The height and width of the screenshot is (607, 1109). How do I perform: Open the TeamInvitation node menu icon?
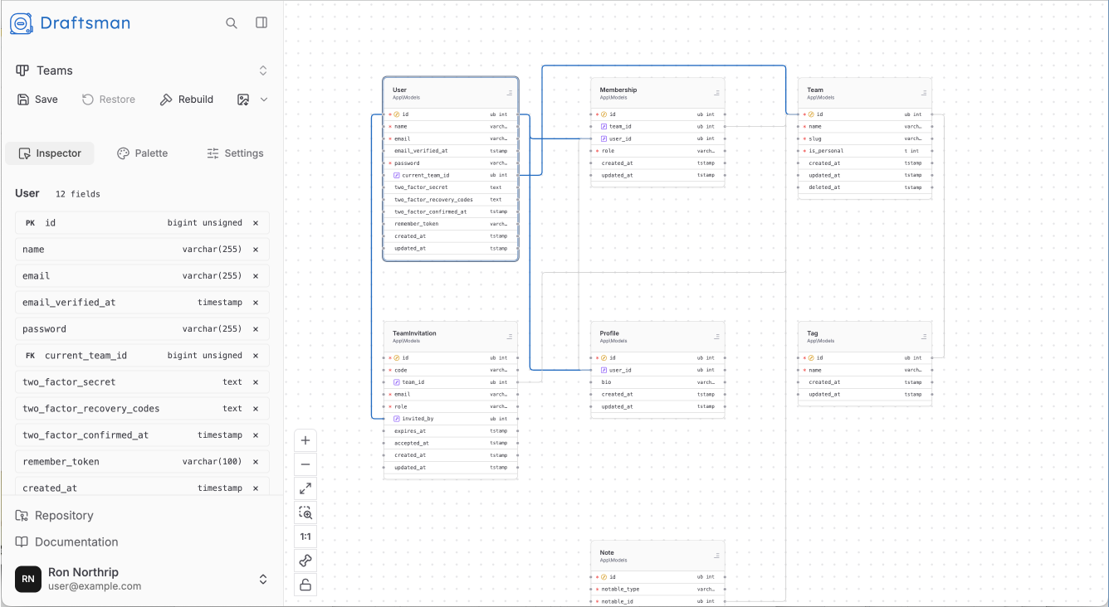pyautogui.click(x=510, y=337)
